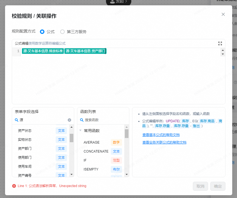Click the 确定 confirm button
Screen dimensions: 237x198
click(218, 186)
